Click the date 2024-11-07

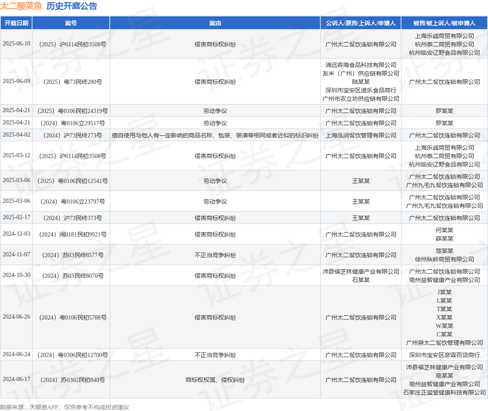tap(16, 254)
